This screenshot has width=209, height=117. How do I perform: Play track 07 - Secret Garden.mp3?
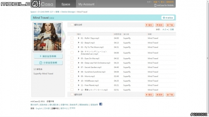coord(79,67)
